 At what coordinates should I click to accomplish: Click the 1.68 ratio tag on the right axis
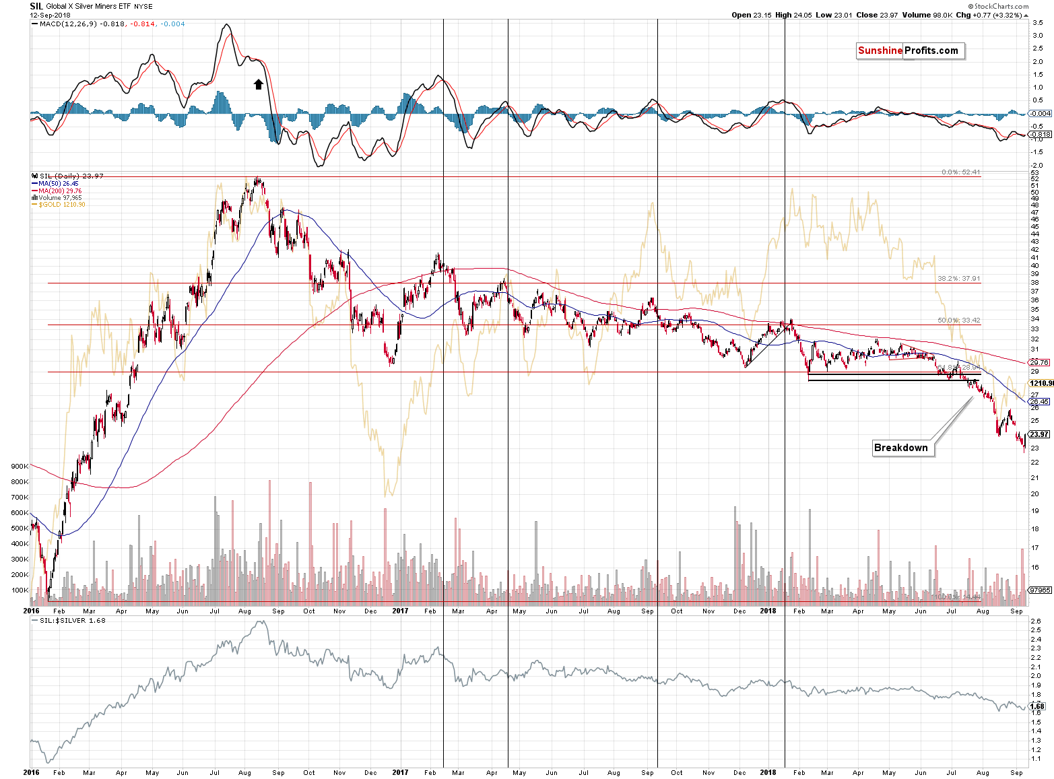(1038, 706)
